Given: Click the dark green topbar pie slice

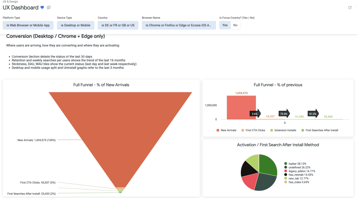Looking at the screenshot, I should 268,165.
